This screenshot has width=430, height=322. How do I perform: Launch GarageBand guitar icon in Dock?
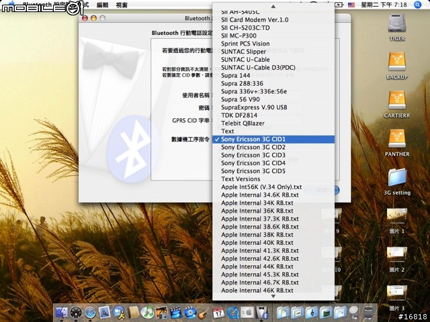204,313
